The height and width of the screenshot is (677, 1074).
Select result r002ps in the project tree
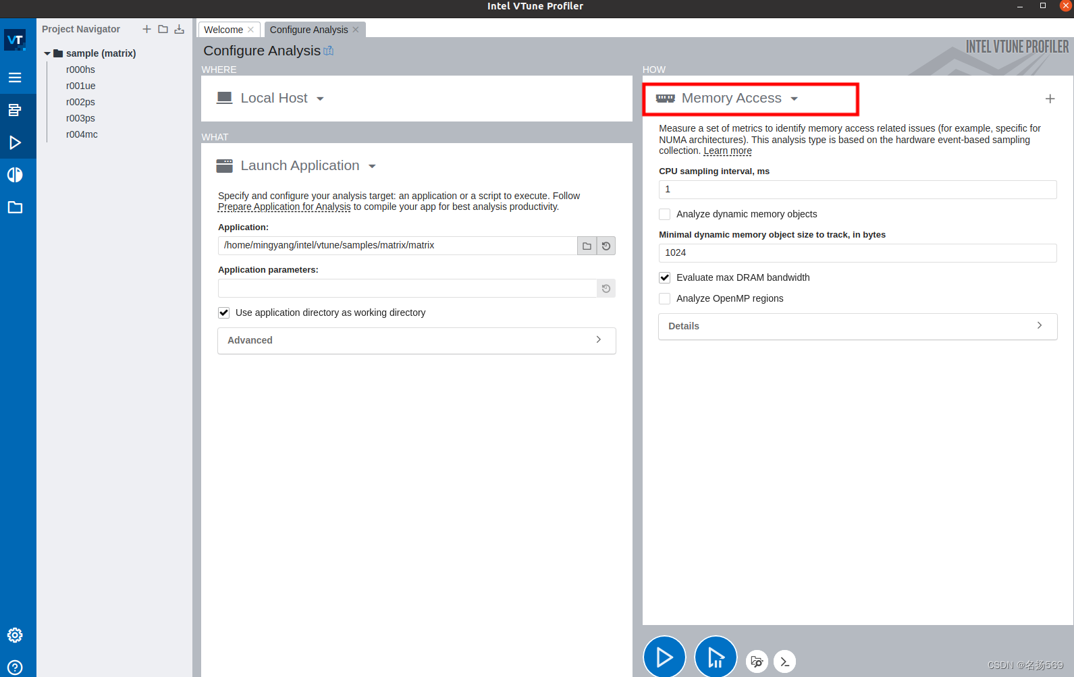(x=80, y=102)
